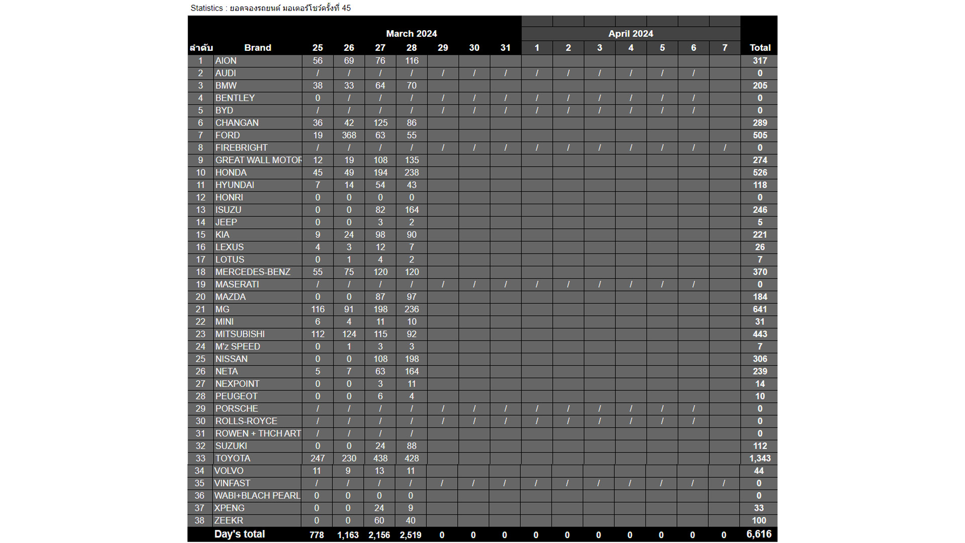
Task: Click the ISUZU brand cell
Action: [x=257, y=210]
